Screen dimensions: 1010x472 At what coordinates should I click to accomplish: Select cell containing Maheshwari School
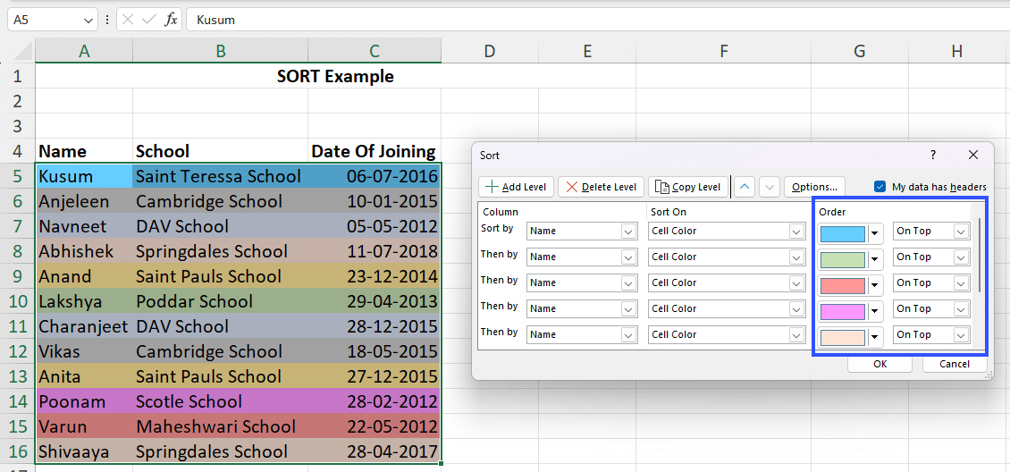(x=220, y=426)
